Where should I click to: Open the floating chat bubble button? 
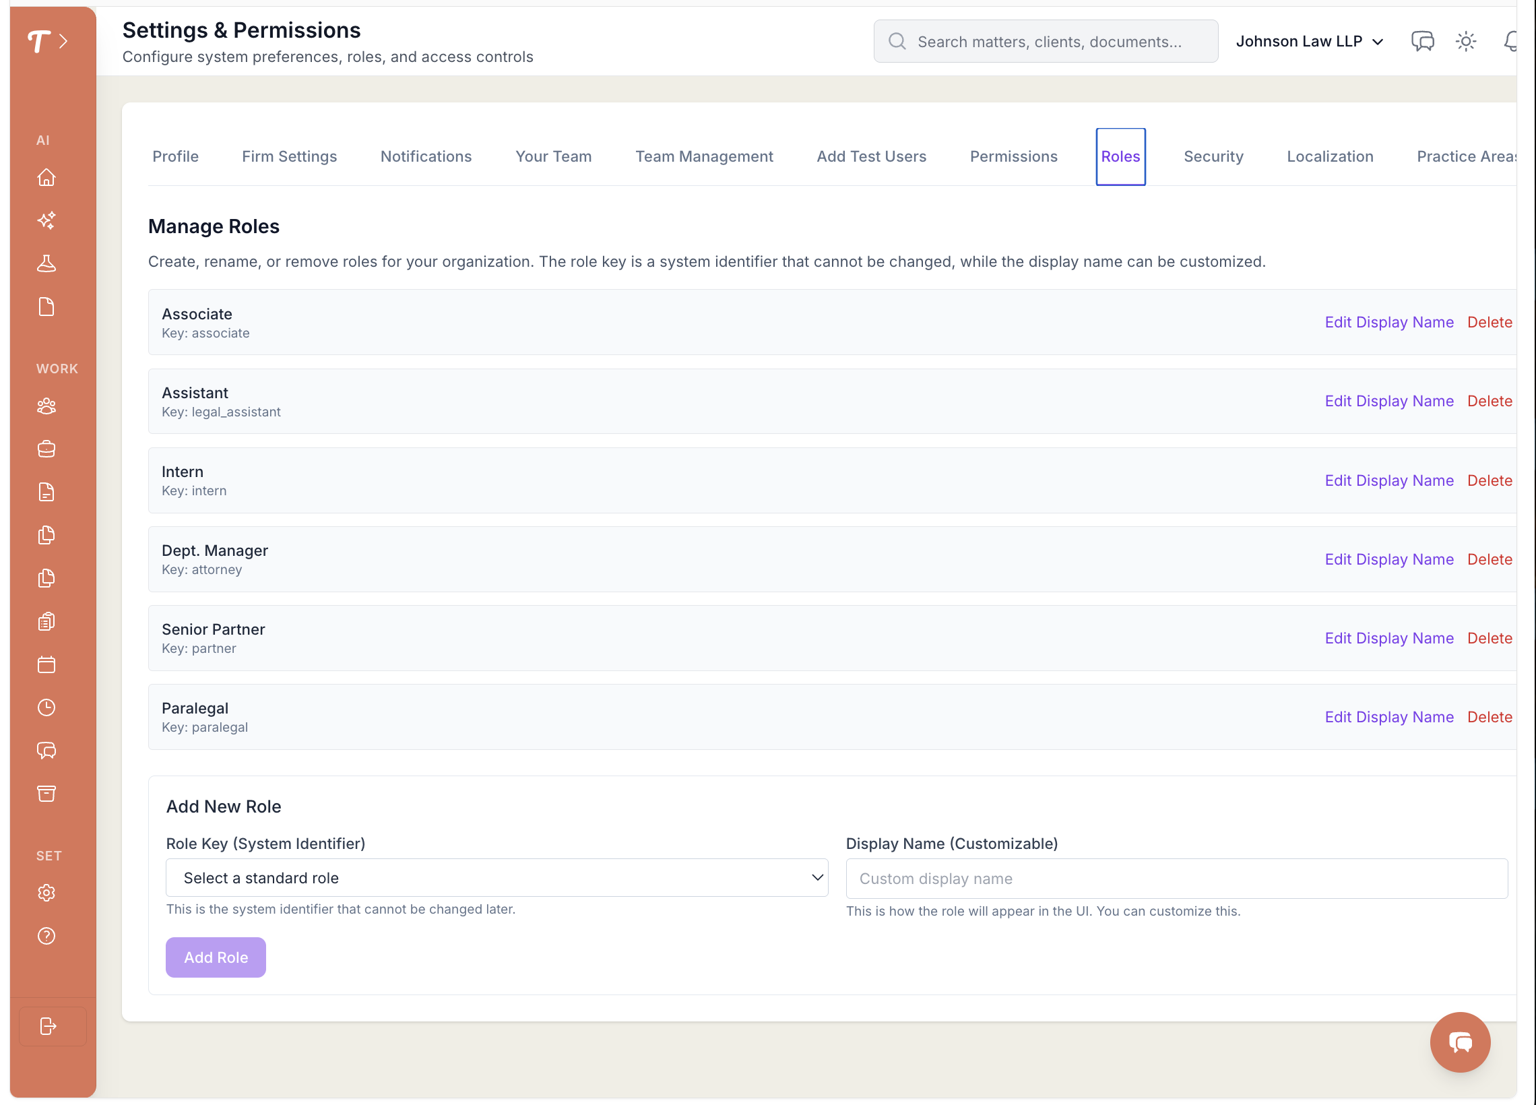1459,1041
